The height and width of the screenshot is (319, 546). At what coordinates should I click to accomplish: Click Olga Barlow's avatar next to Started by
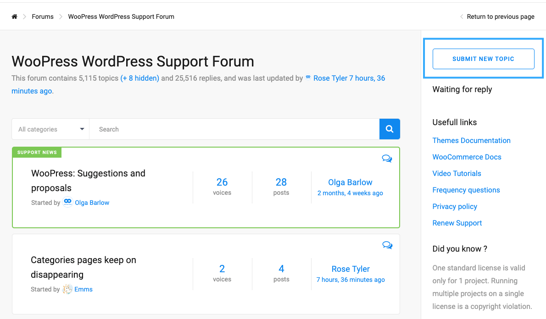point(67,202)
